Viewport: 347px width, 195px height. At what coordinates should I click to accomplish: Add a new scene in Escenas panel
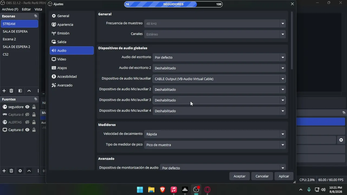click(4, 91)
